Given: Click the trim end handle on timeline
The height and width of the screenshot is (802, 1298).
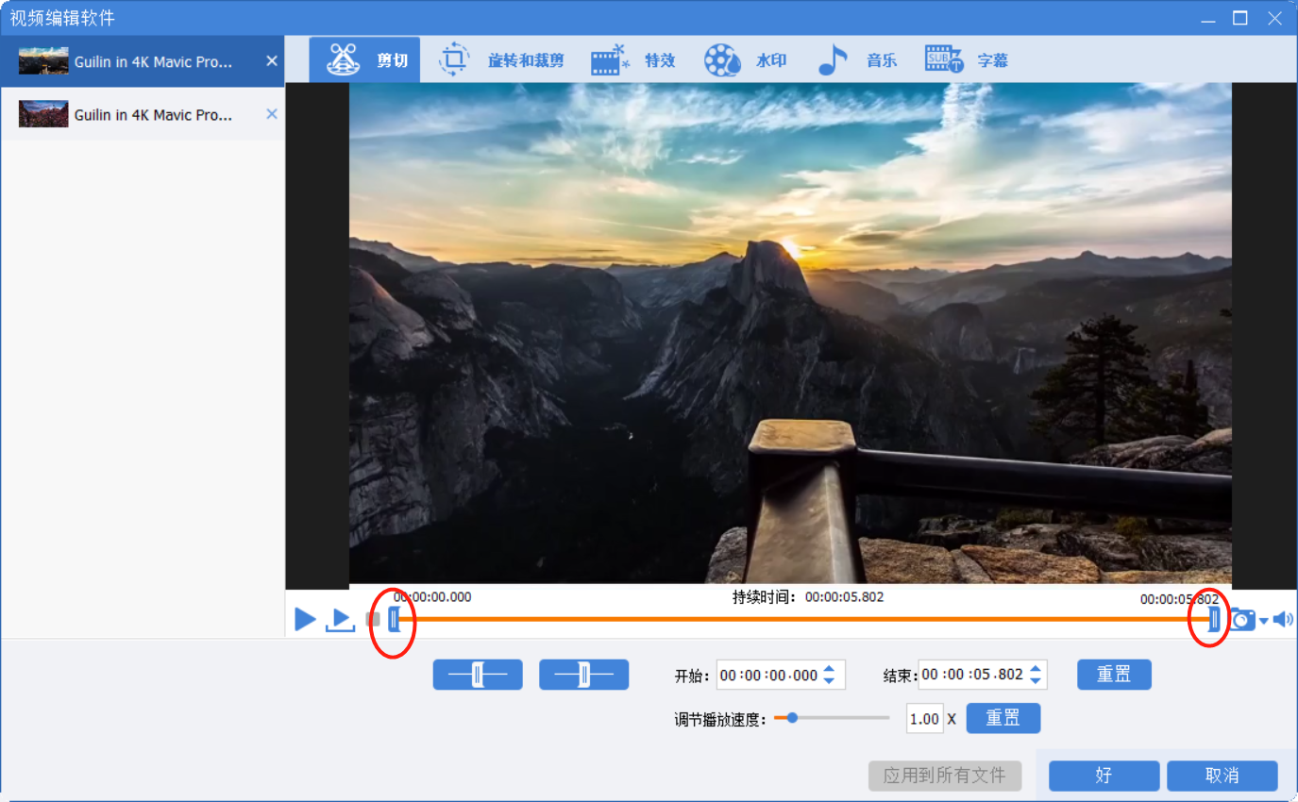Looking at the screenshot, I should pyautogui.click(x=1214, y=620).
